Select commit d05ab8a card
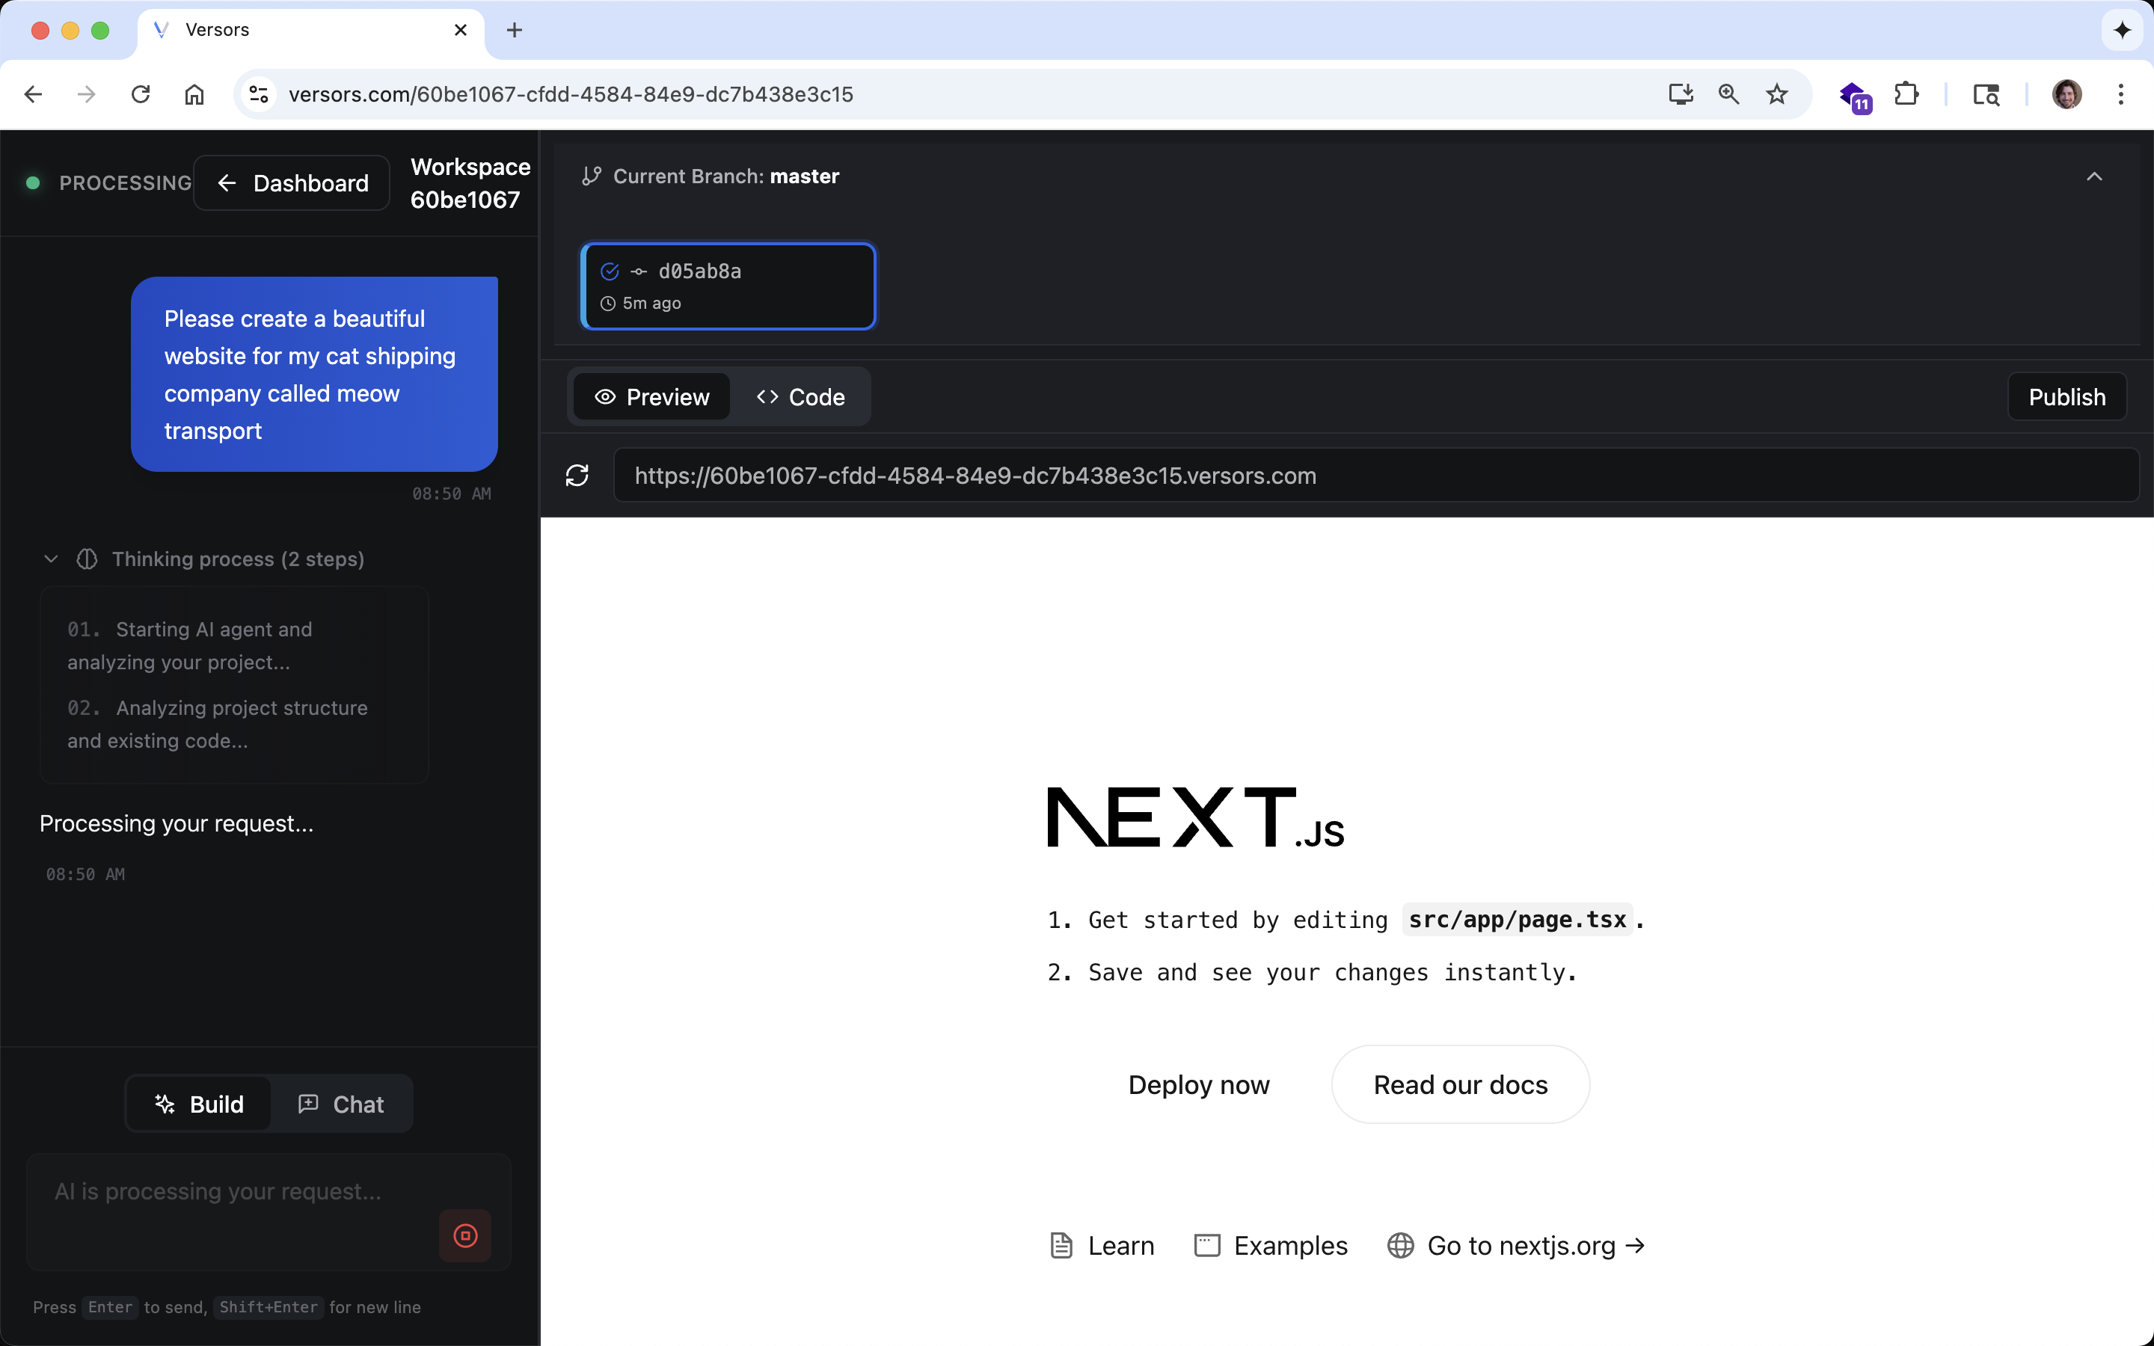 click(728, 286)
